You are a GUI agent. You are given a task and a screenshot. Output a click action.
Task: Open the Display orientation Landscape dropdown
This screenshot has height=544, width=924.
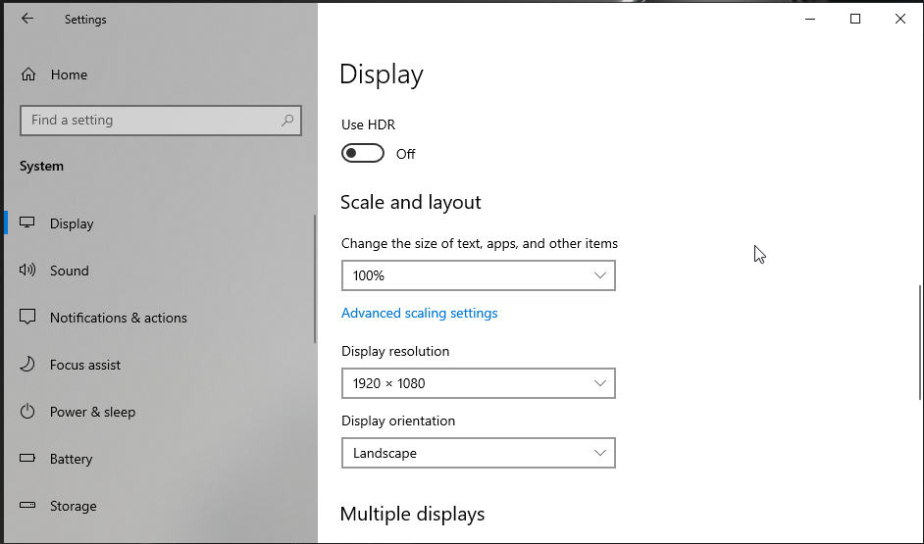(x=478, y=453)
